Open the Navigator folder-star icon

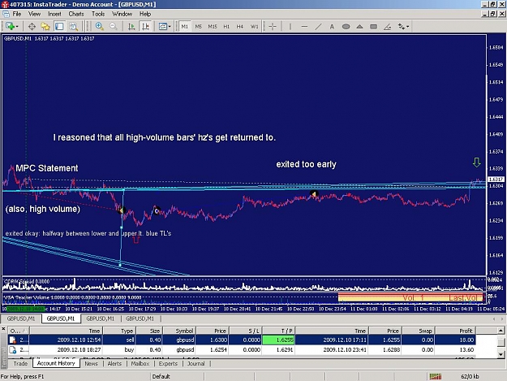pos(45,27)
